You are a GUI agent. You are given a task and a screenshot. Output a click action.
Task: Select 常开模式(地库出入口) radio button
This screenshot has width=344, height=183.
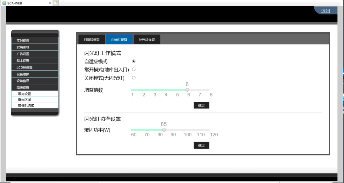point(134,69)
